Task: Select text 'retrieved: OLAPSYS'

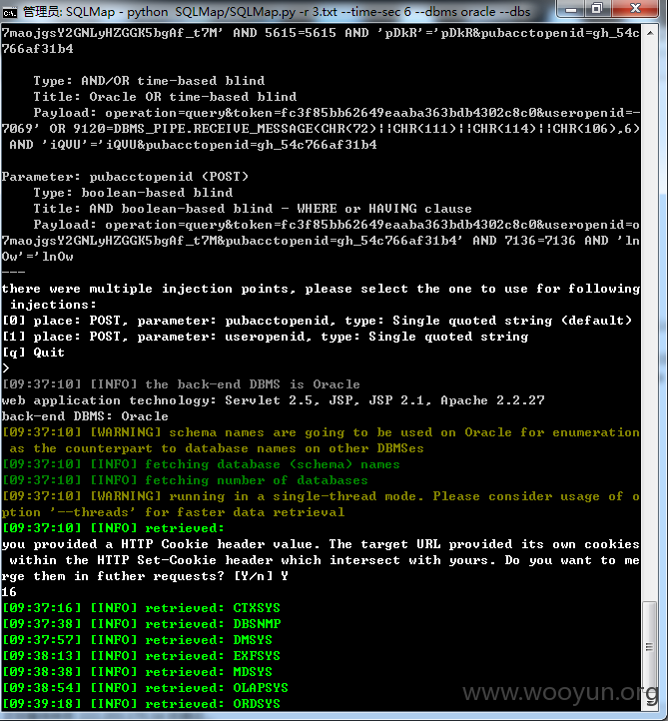Action: pos(217,688)
